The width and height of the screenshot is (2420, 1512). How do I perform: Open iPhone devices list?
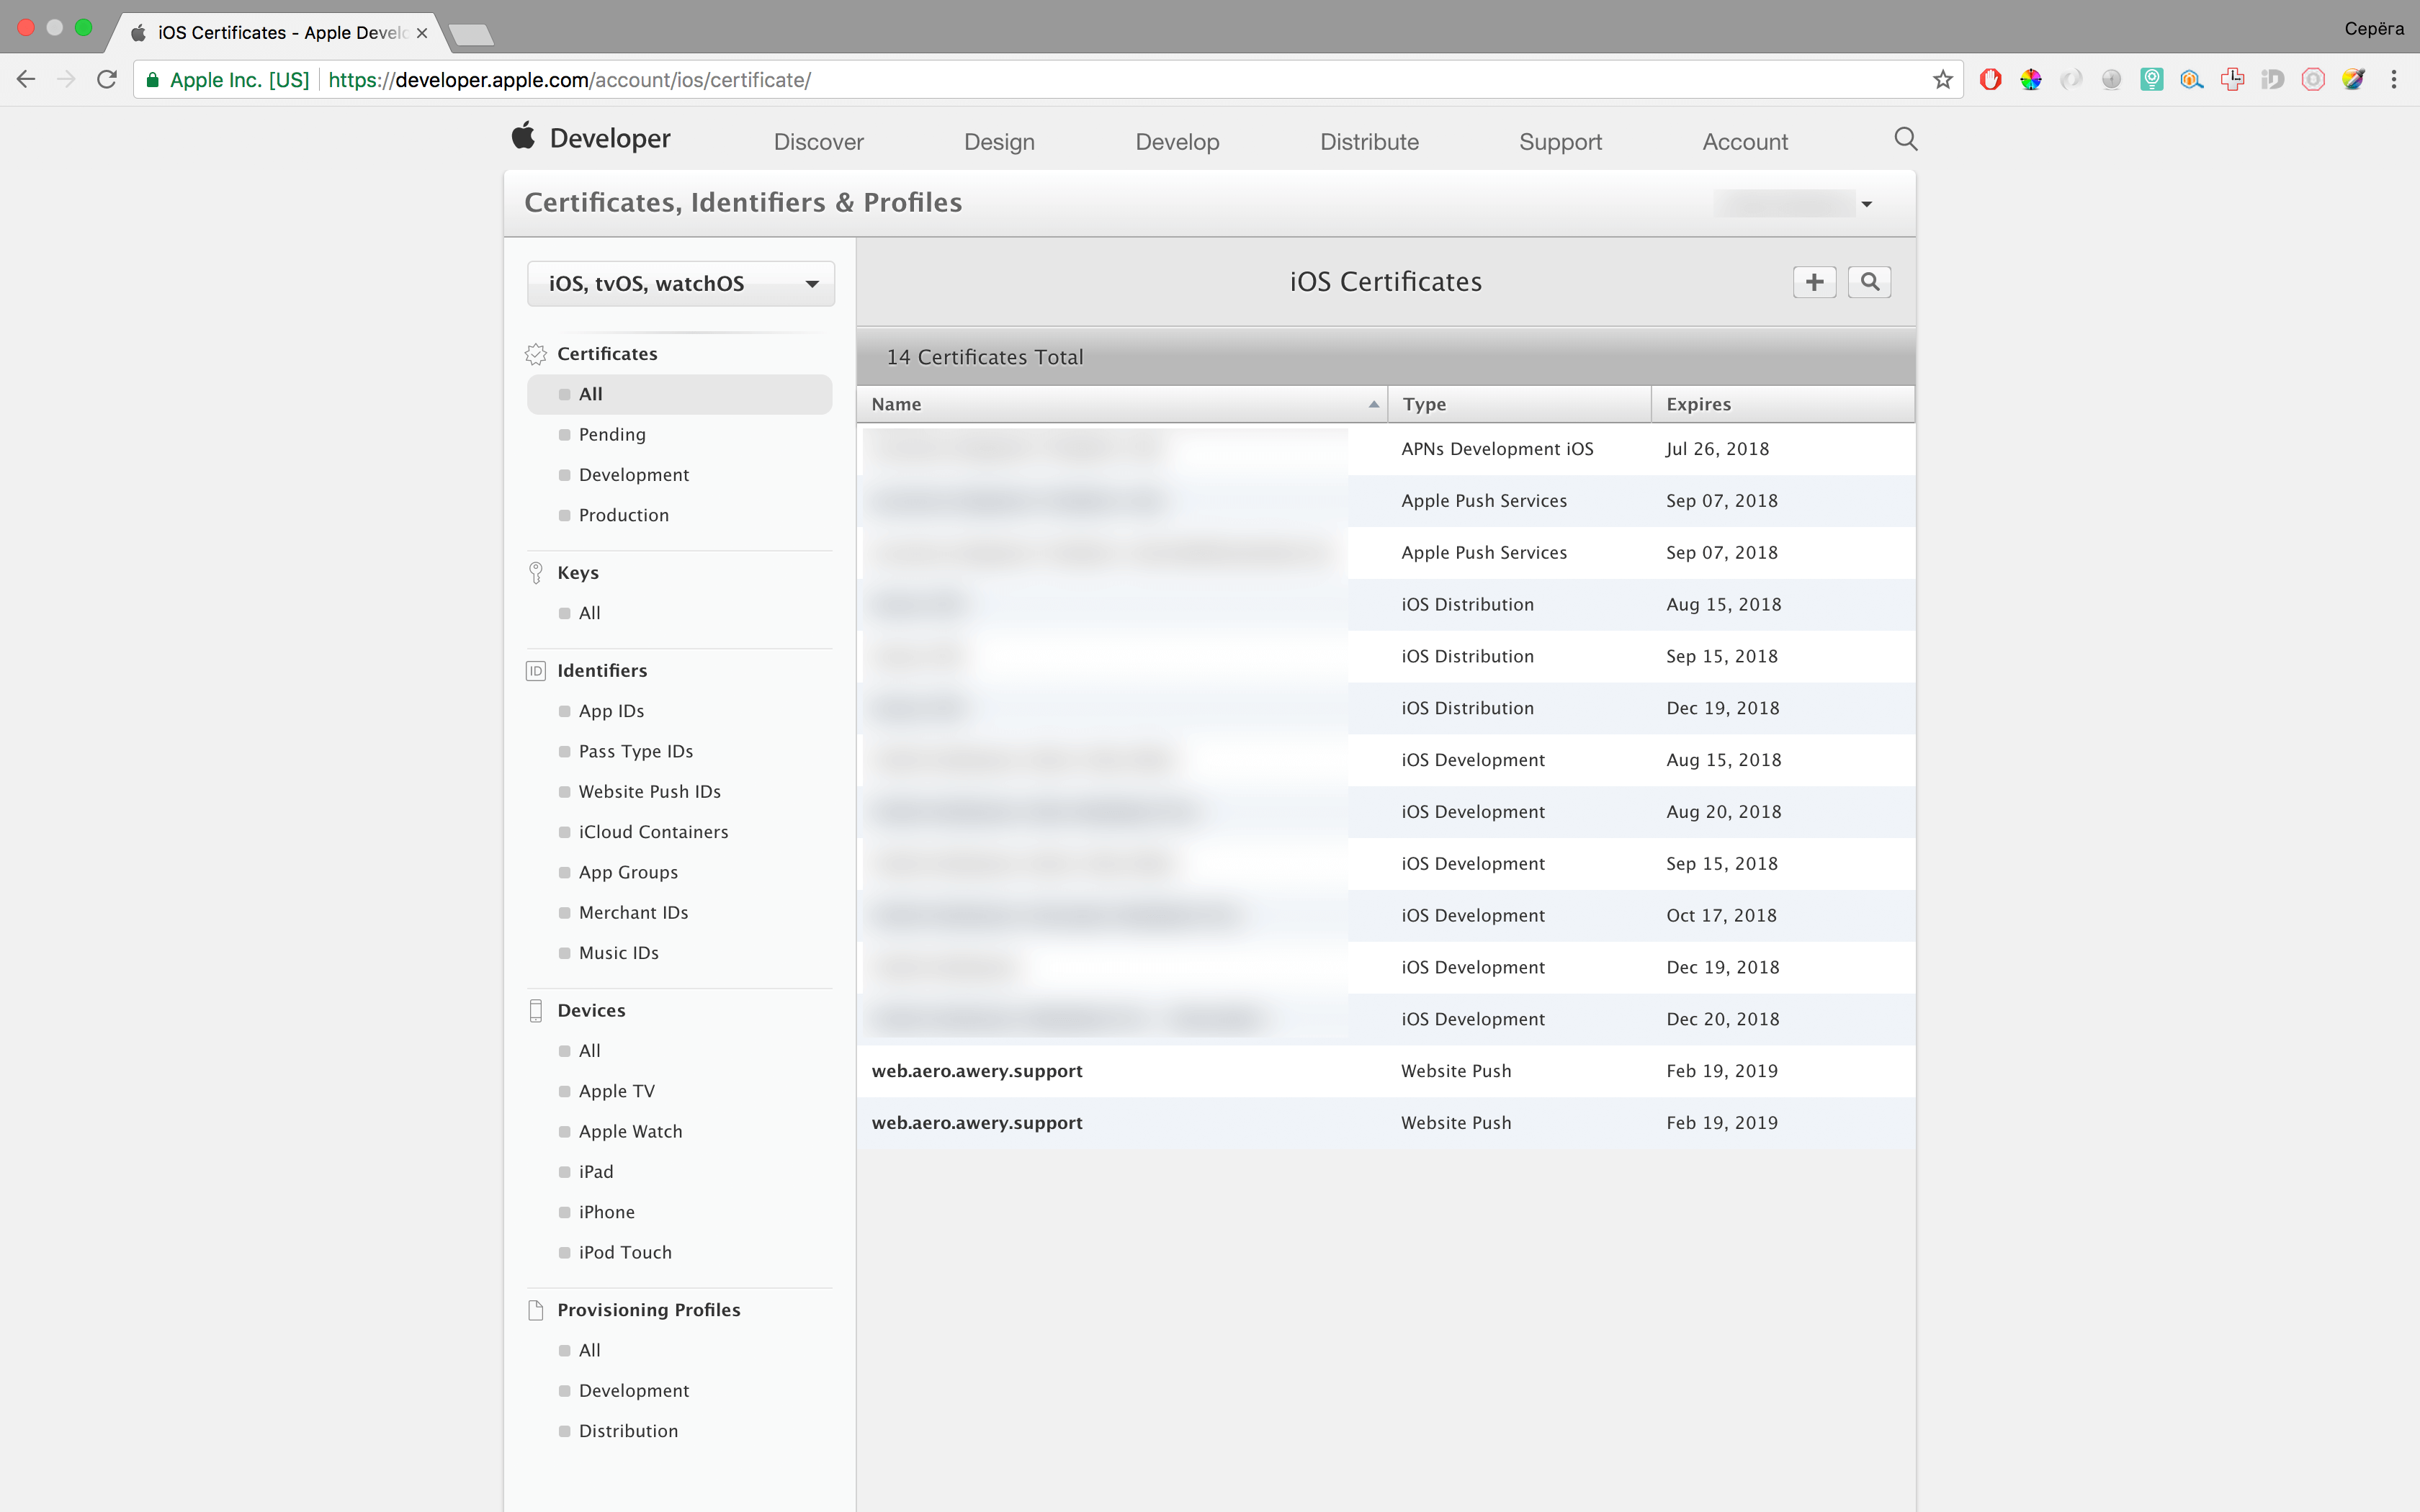[606, 1212]
